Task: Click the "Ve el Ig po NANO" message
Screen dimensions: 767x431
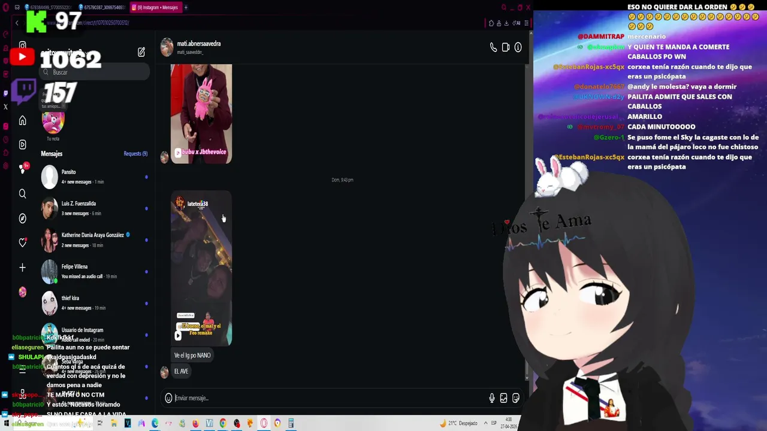Action: tap(192, 356)
